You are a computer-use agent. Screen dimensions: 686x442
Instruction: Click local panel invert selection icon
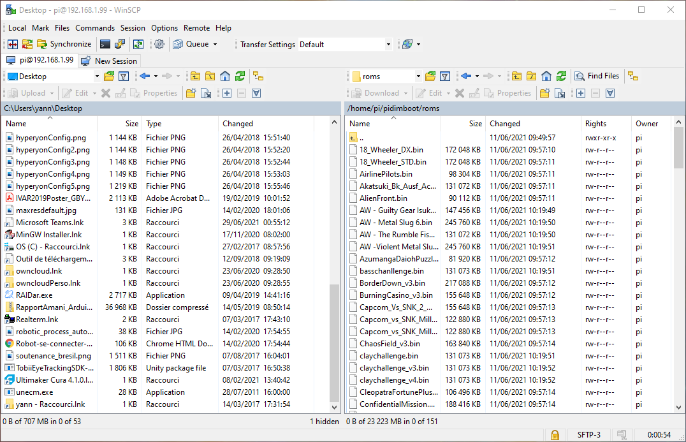pos(256,93)
